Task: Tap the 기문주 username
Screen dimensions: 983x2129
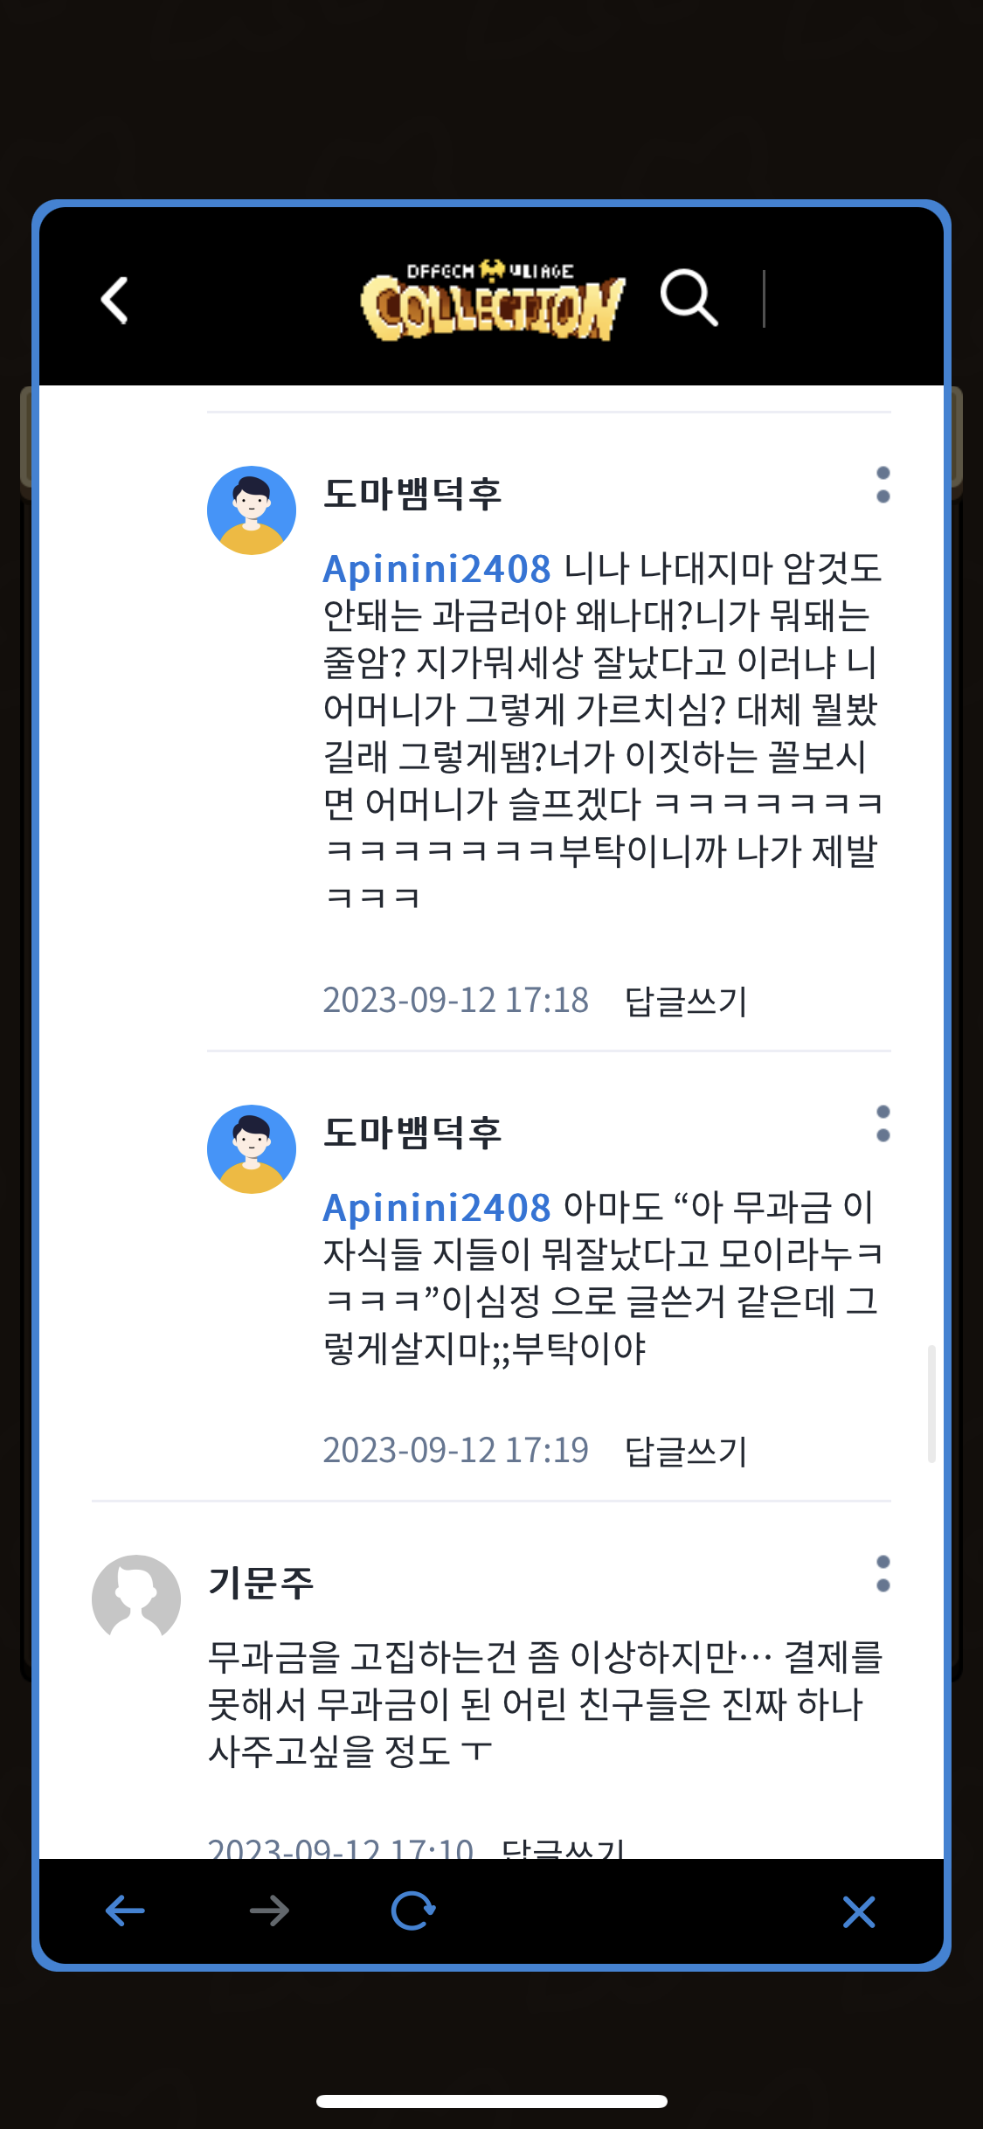Action: 260,1583
